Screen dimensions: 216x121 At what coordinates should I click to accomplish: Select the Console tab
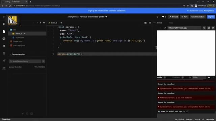159,77
